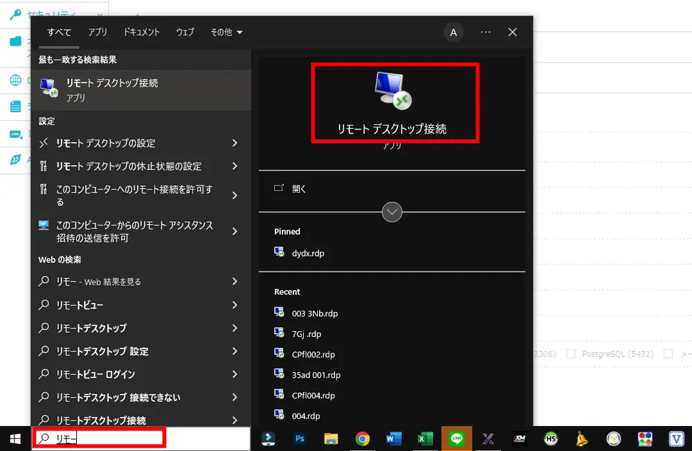Screen dimensions: 692x451
Task: Click the account avatar in the search panel
Action: coord(453,32)
